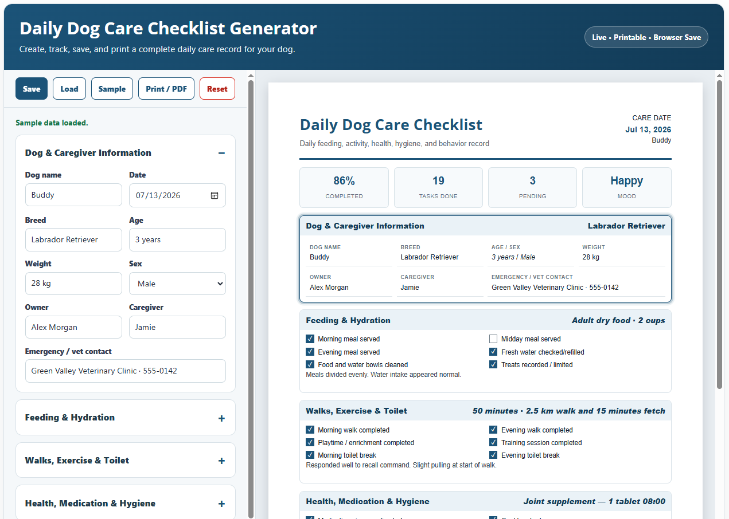Load Sample data button
The height and width of the screenshot is (519, 729).
point(112,89)
